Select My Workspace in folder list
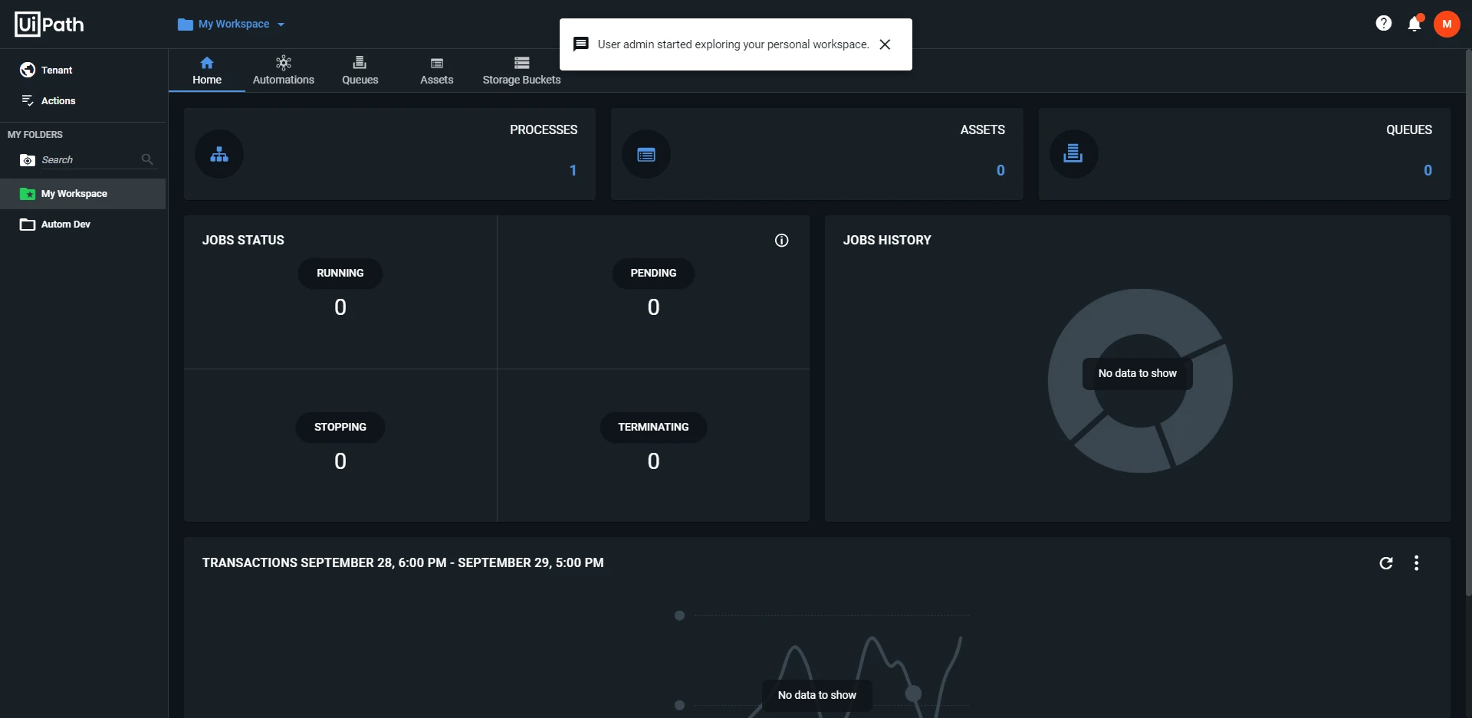 click(83, 194)
